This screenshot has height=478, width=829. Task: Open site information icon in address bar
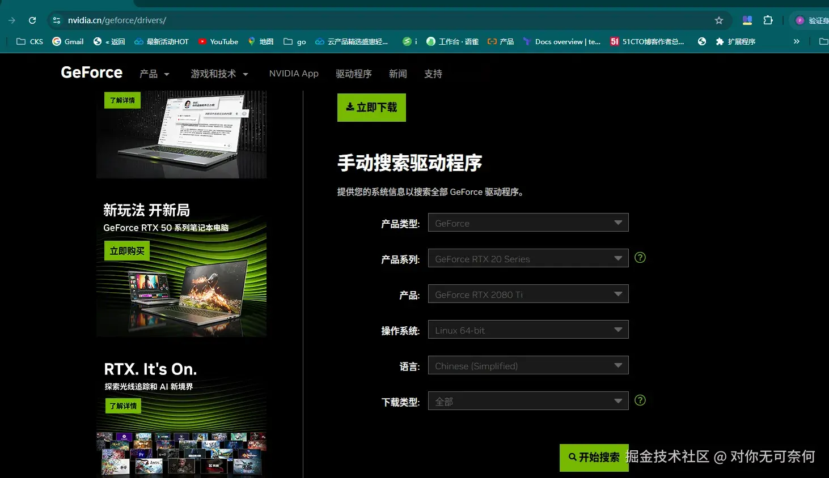click(x=57, y=20)
